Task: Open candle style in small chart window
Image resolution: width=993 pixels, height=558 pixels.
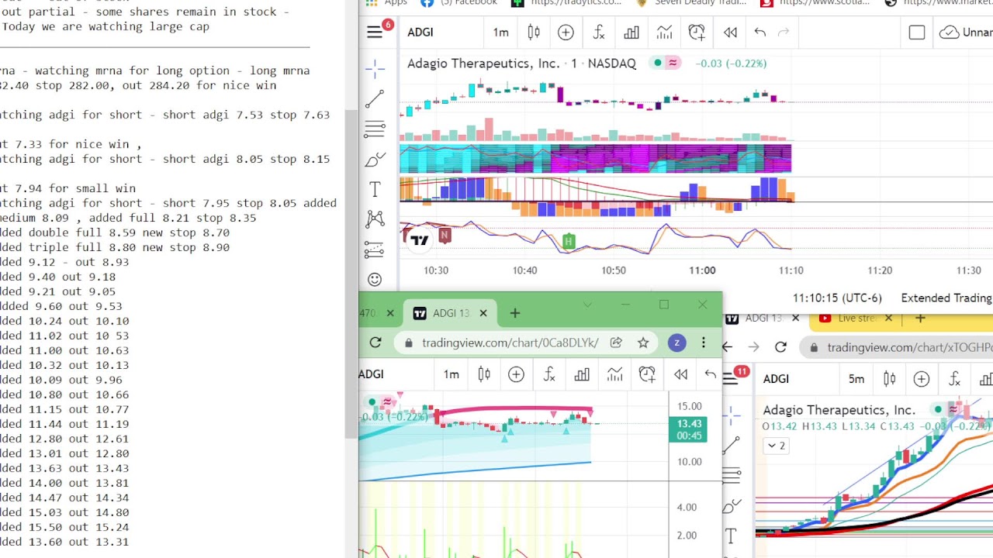Action: click(484, 374)
